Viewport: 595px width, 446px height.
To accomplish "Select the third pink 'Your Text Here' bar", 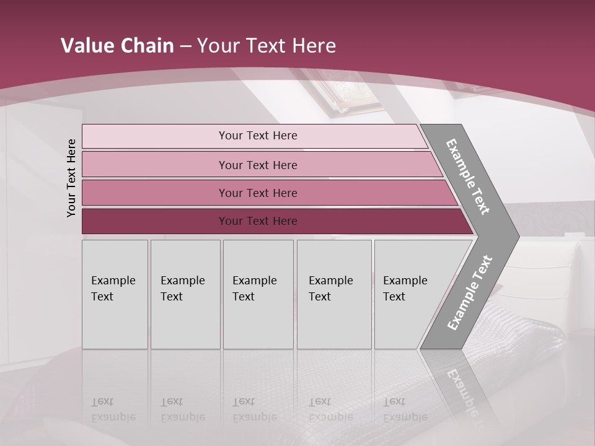I will (x=257, y=193).
